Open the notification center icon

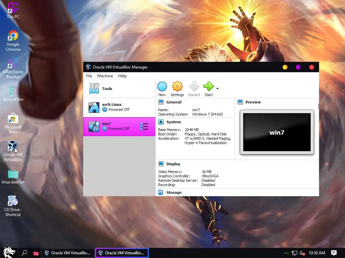point(334,253)
